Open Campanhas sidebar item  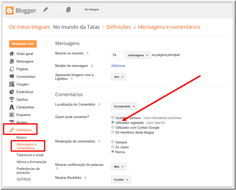[x=25, y=107]
